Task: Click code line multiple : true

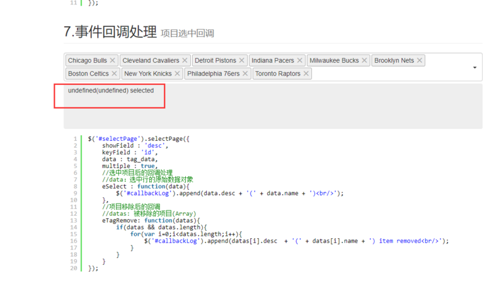Action: coord(130,166)
